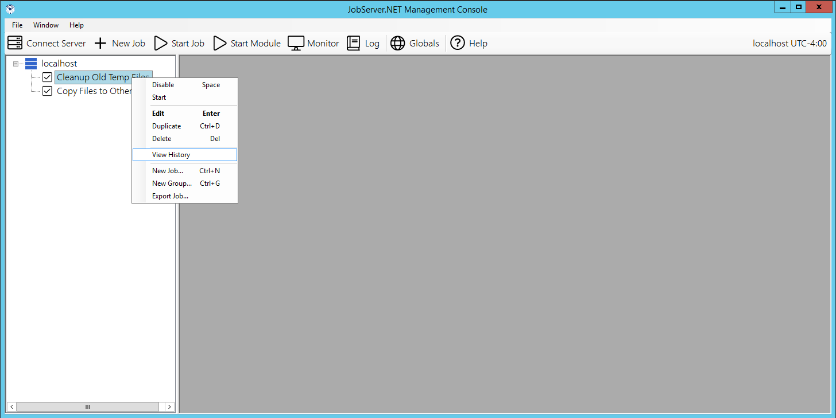Choose Duplicate from the context menu
The width and height of the screenshot is (836, 418).
167,126
